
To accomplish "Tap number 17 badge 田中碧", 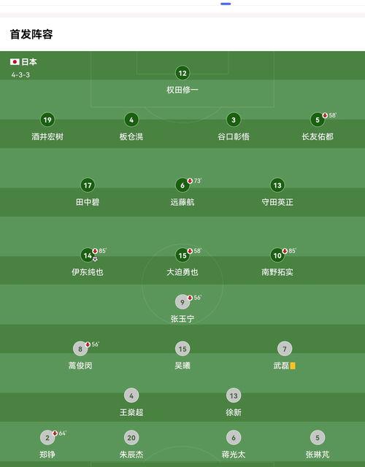I will (88, 185).
